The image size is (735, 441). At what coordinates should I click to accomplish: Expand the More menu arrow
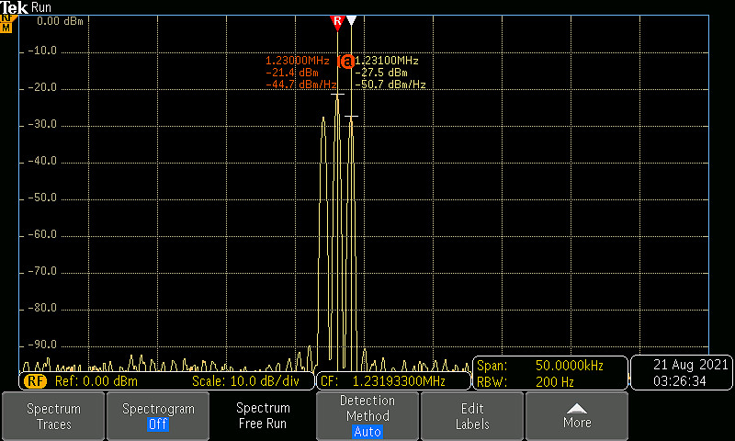tap(577, 416)
